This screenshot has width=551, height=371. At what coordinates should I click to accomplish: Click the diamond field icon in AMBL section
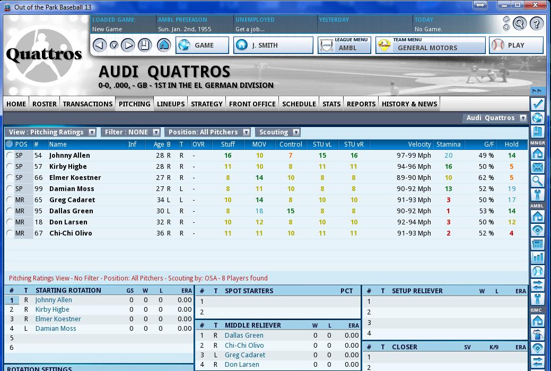pyautogui.click(x=537, y=230)
